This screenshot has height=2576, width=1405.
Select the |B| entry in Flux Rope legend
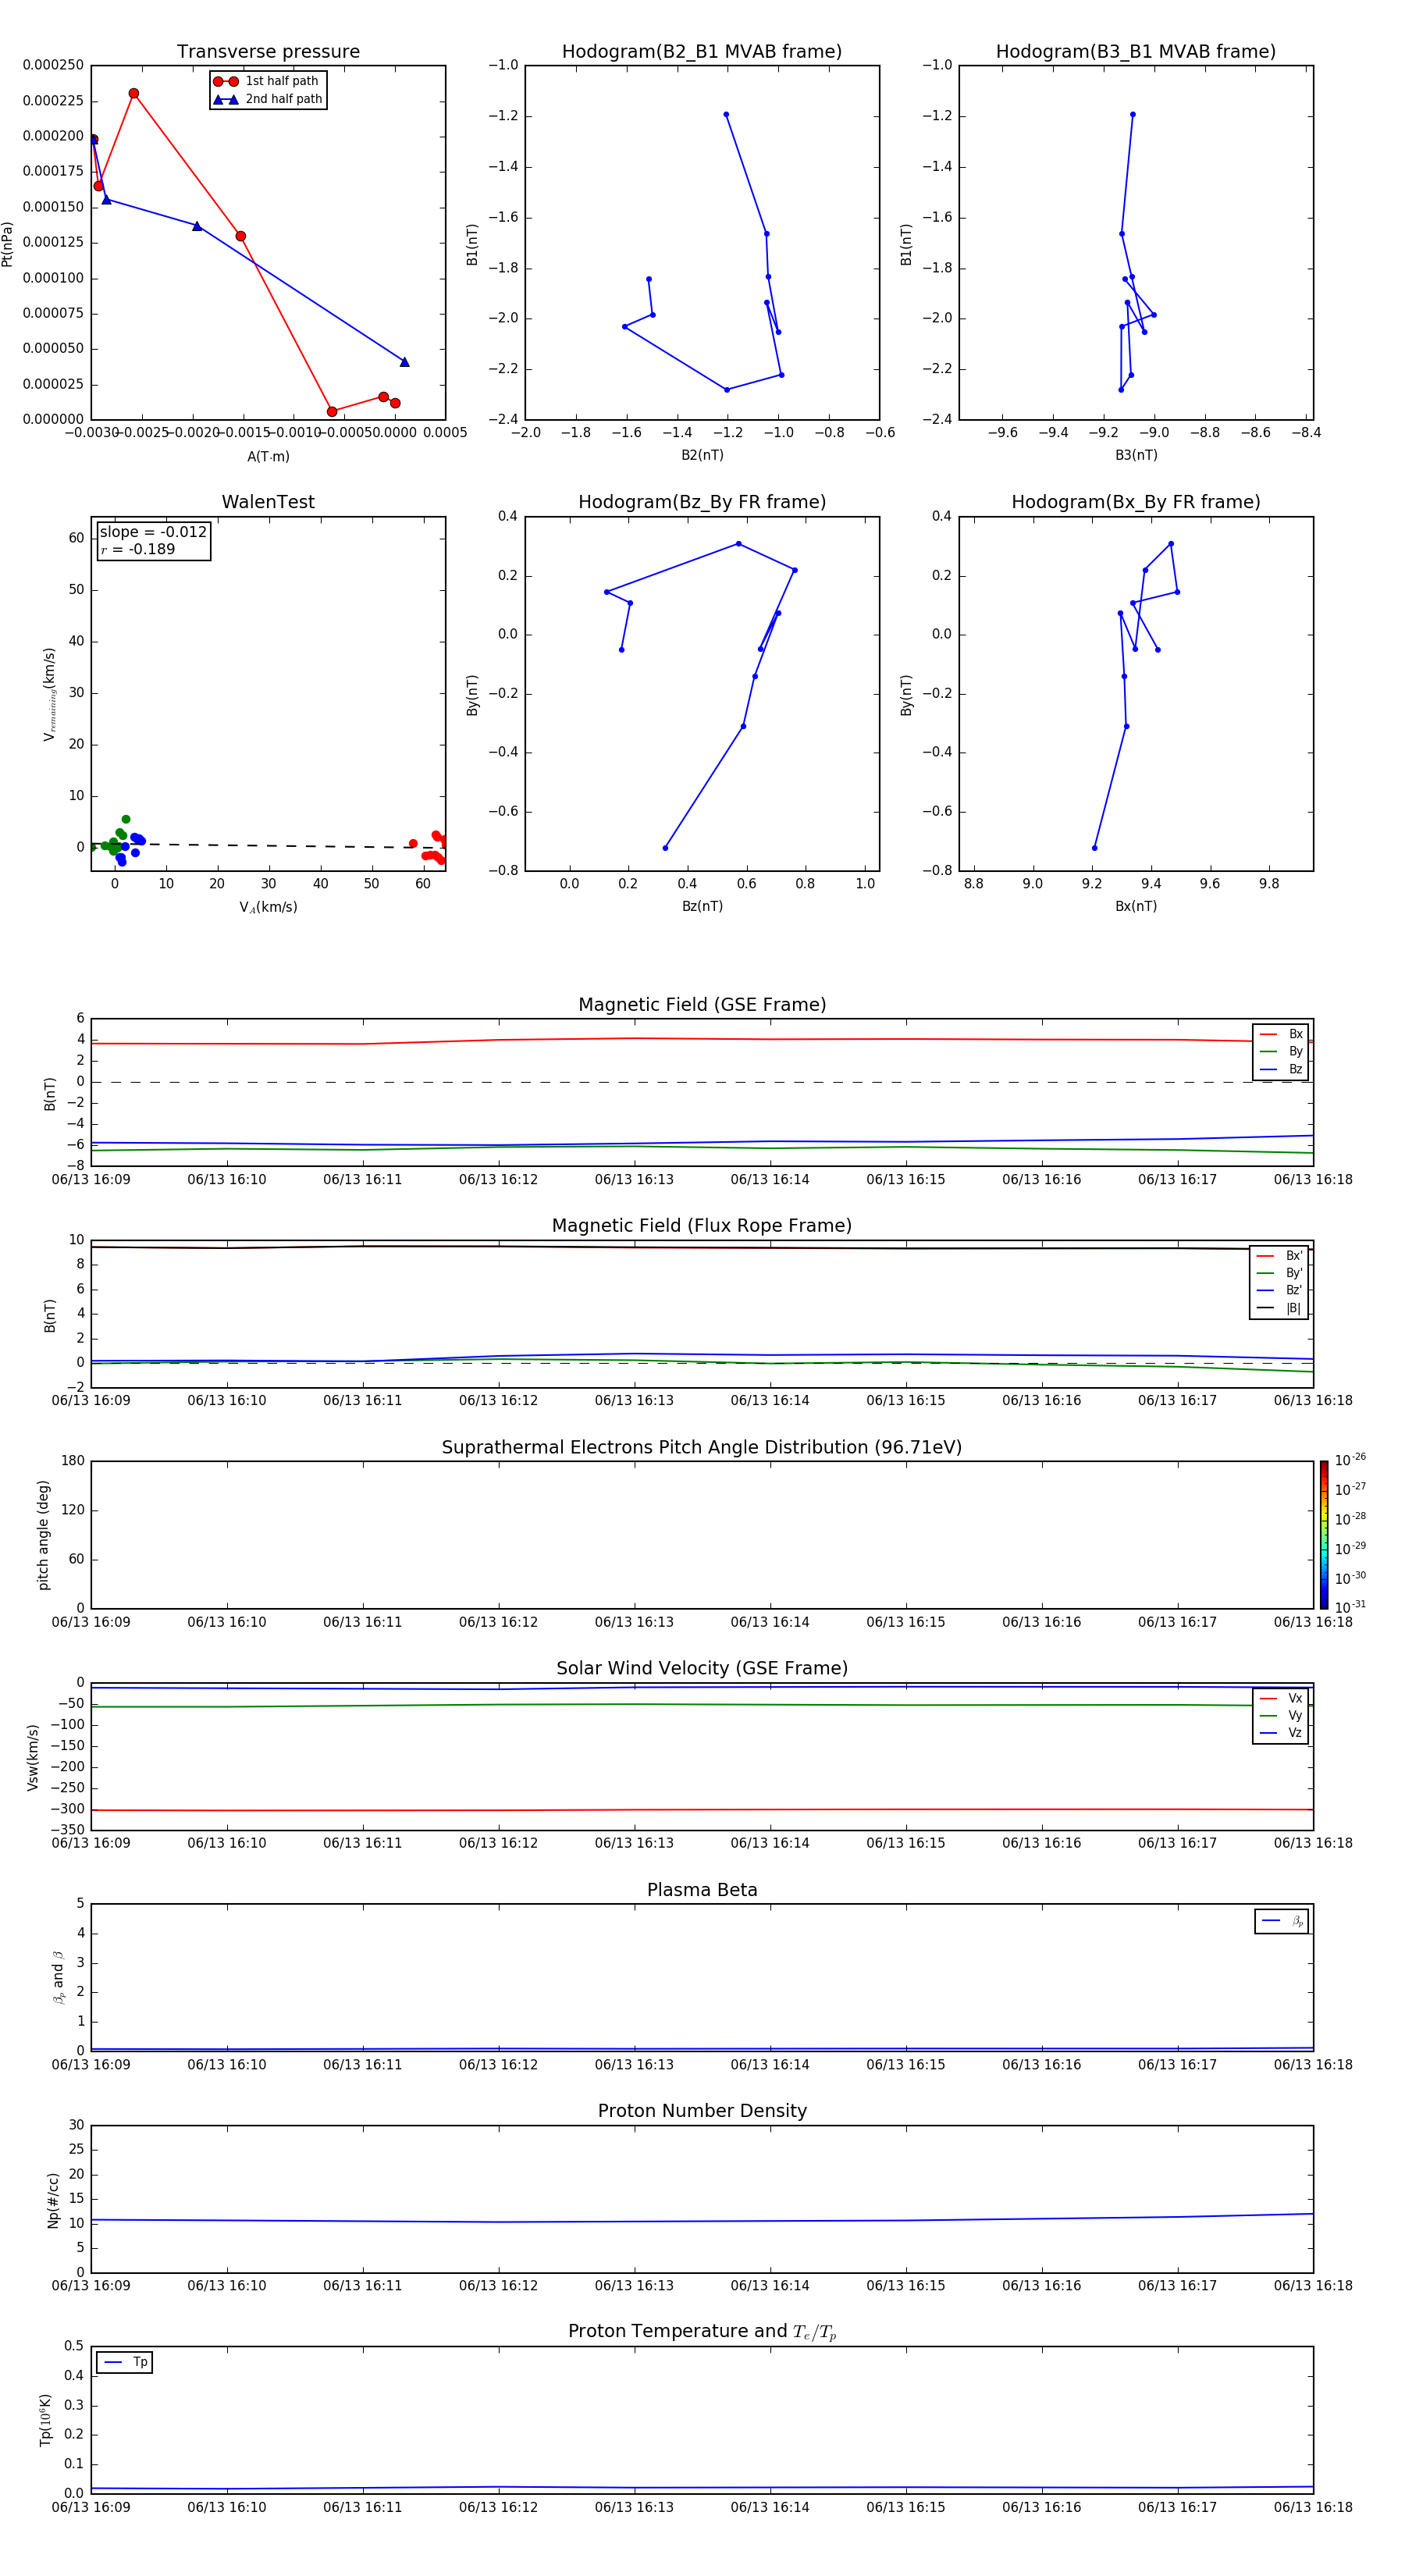point(1279,1308)
